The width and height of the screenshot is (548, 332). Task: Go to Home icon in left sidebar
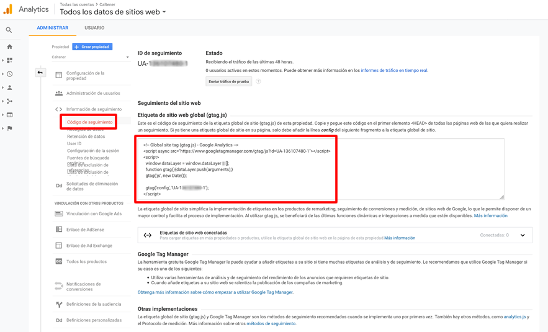(x=9, y=47)
